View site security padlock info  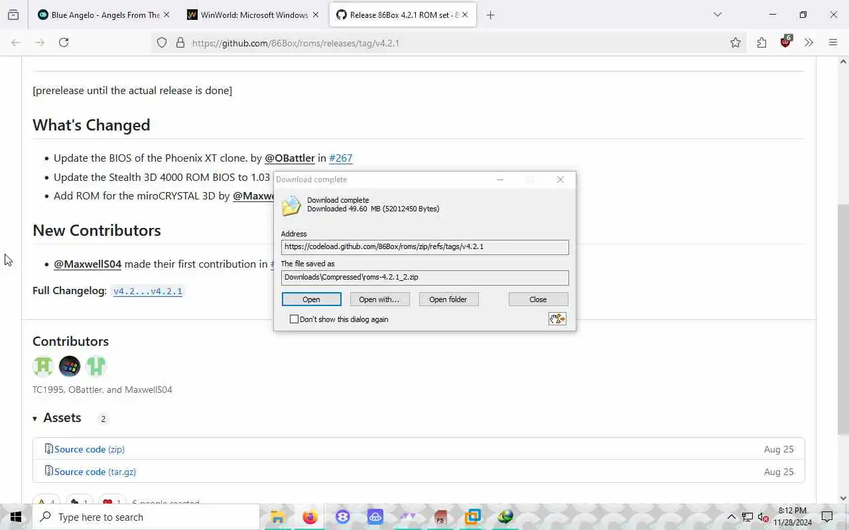[180, 42]
